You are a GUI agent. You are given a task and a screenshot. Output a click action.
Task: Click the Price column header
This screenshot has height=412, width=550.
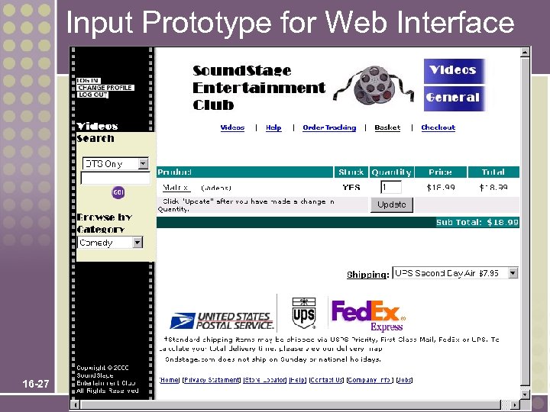(x=441, y=172)
